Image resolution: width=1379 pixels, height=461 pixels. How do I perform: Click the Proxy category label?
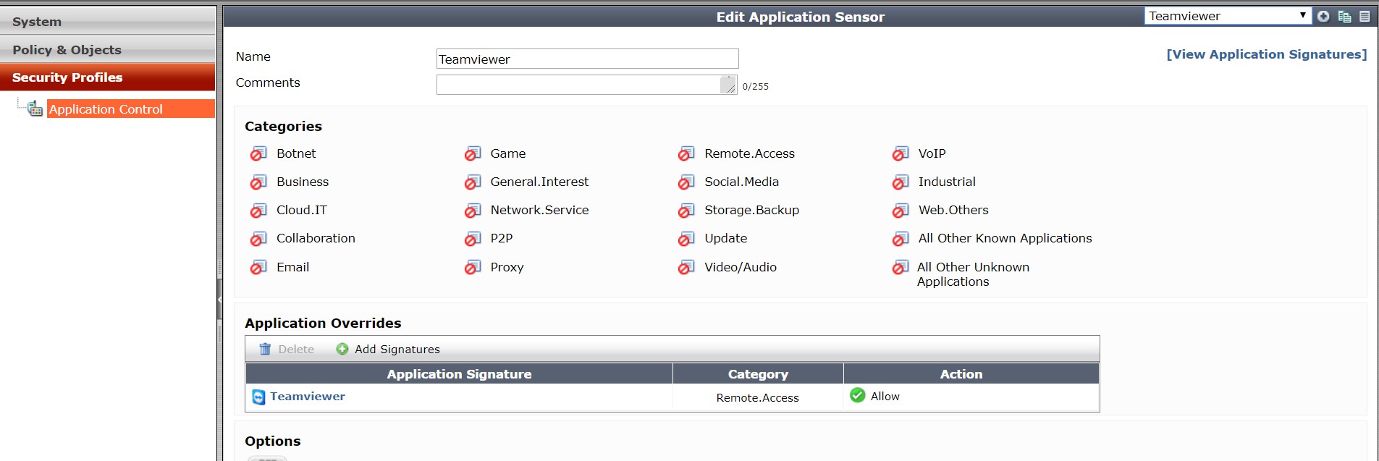(507, 267)
